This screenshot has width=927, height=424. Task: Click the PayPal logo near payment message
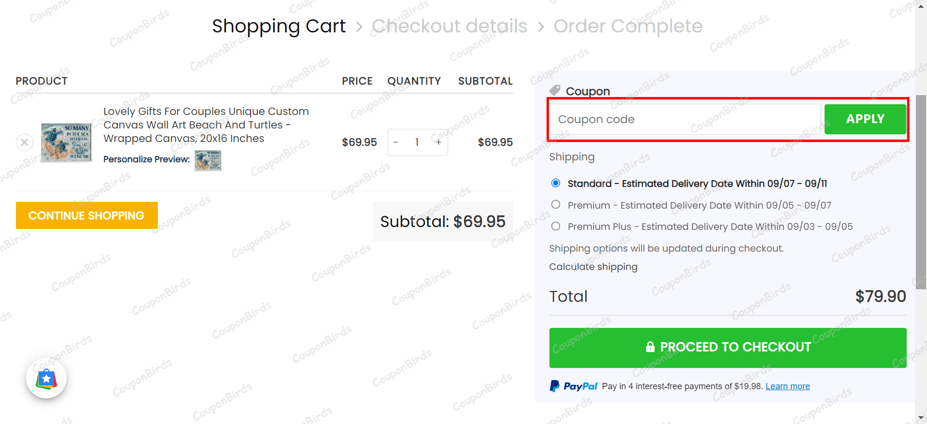[573, 386]
